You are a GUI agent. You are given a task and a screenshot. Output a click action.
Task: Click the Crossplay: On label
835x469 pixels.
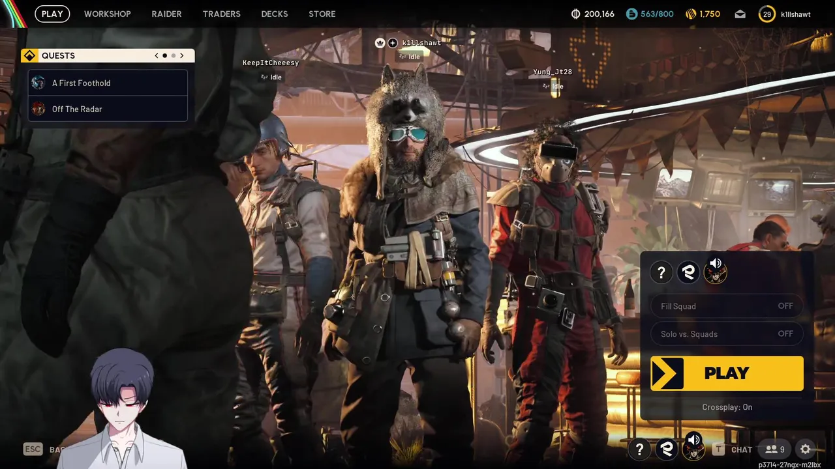click(x=727, y=407)
